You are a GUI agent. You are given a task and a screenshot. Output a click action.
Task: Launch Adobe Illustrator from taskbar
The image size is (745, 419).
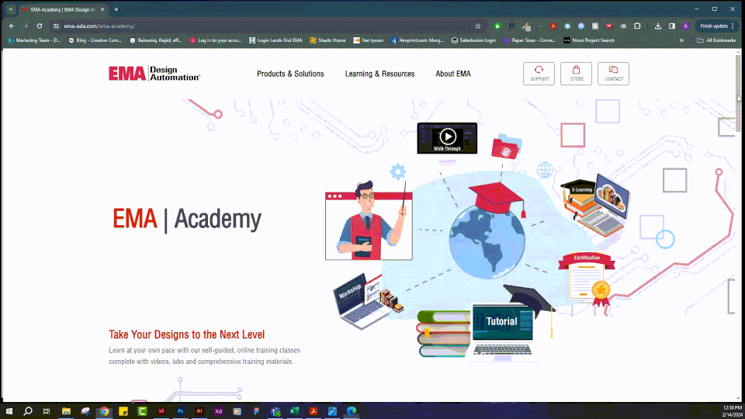pos(199,411)
